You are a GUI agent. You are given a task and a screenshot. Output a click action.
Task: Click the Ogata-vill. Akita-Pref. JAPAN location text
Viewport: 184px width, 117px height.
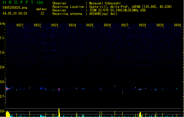130,7
